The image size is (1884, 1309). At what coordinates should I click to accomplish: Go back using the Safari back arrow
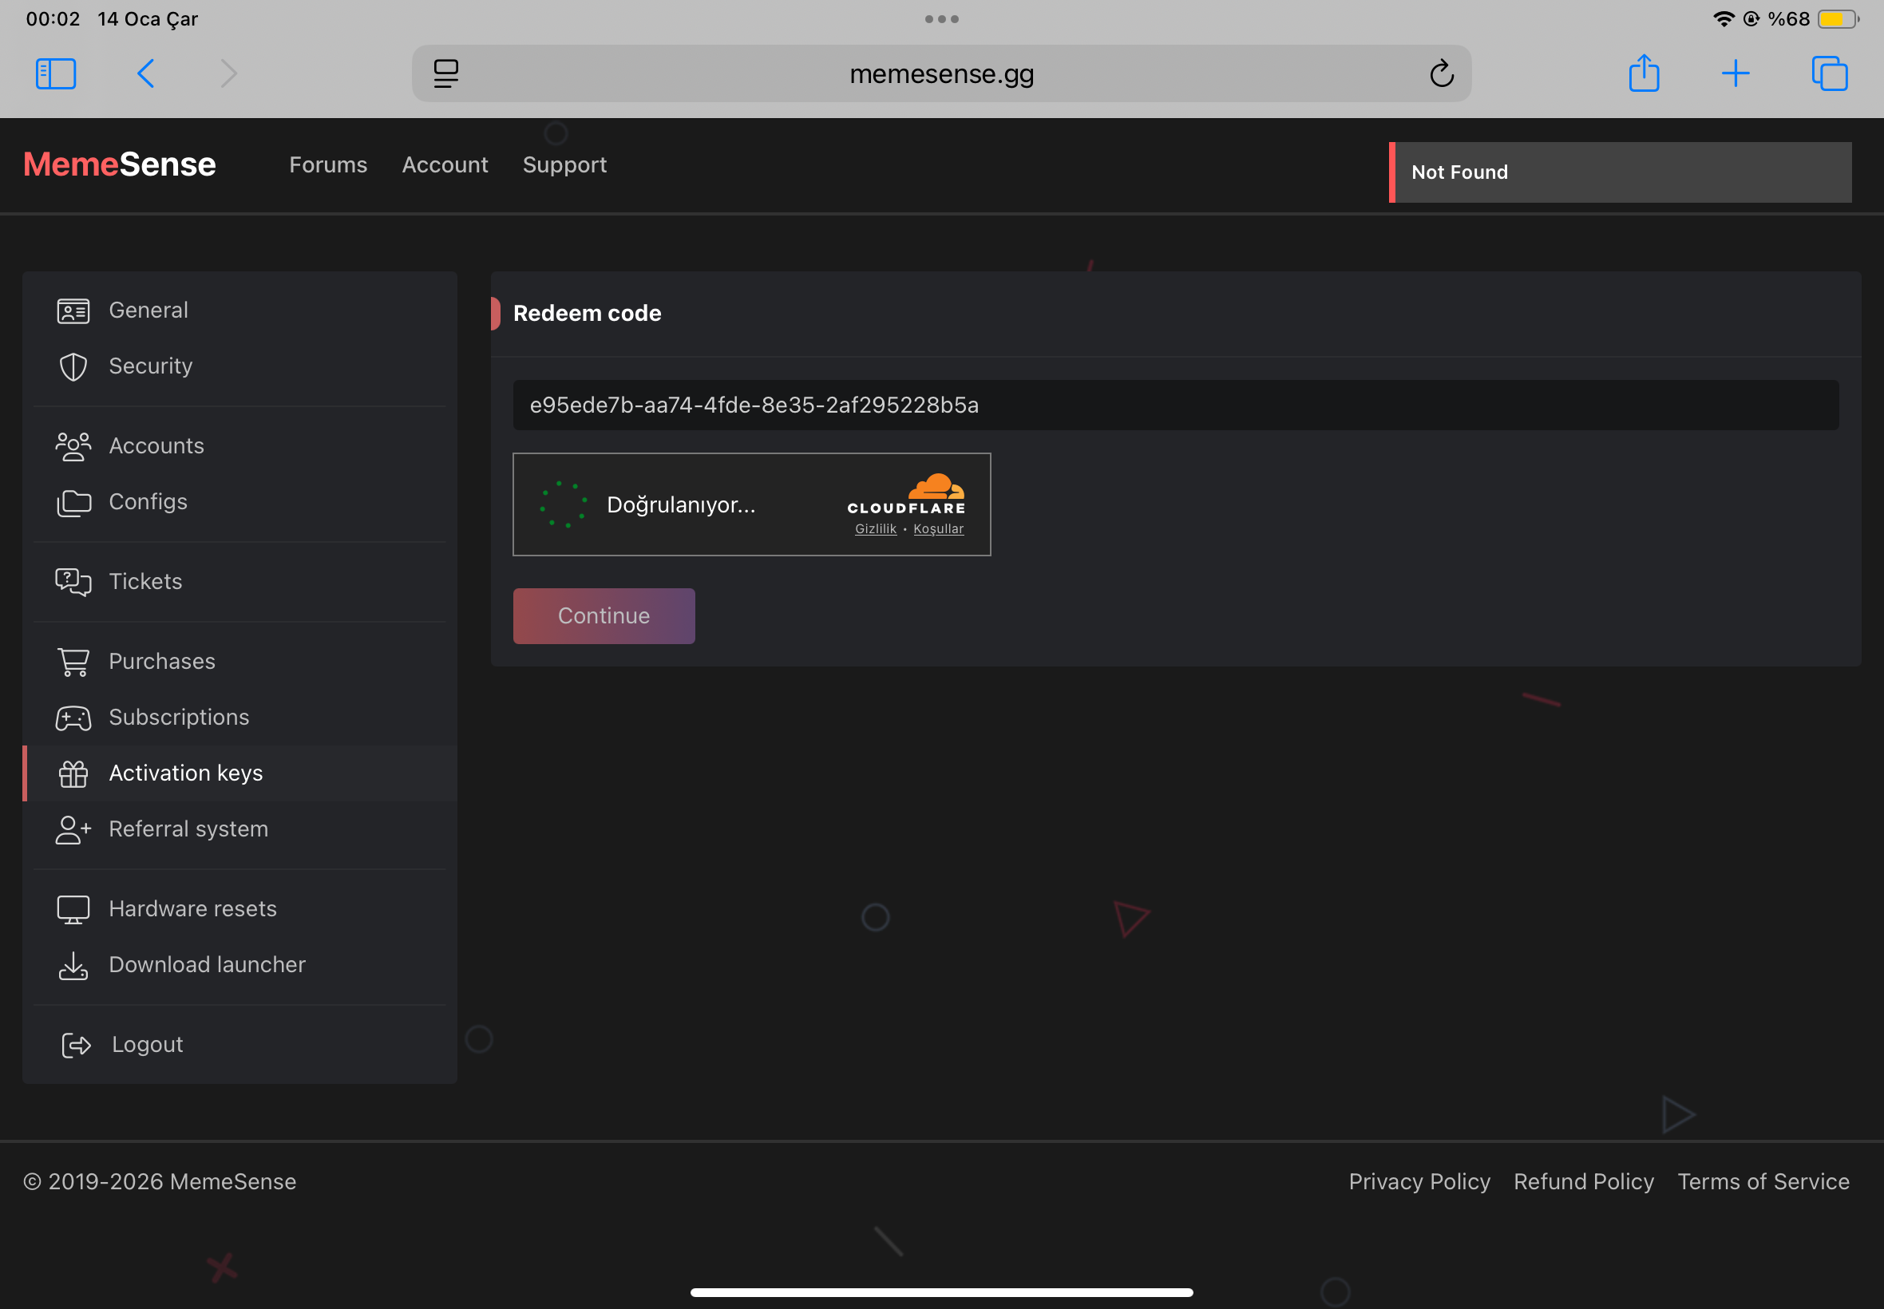pyautogui.click(x=146, y=73)
